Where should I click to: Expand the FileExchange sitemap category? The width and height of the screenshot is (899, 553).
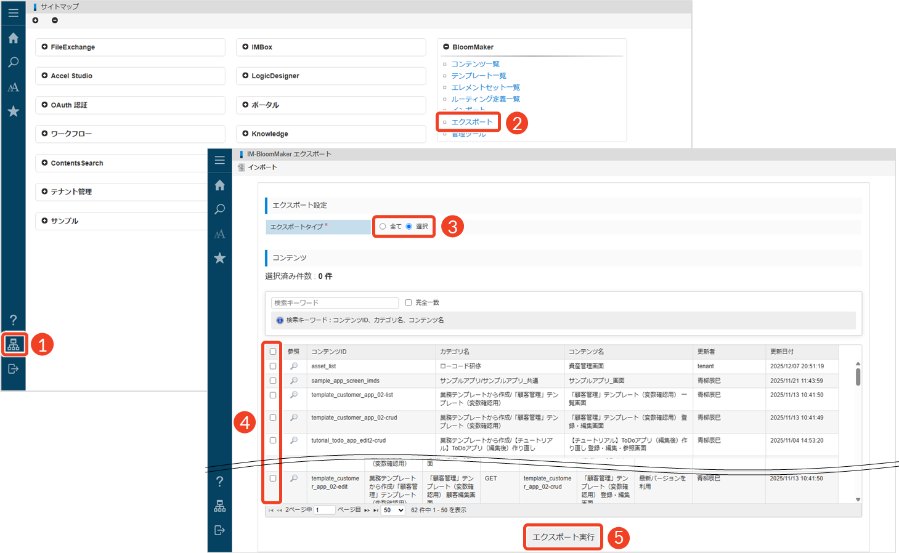click(x=45, y=47)
